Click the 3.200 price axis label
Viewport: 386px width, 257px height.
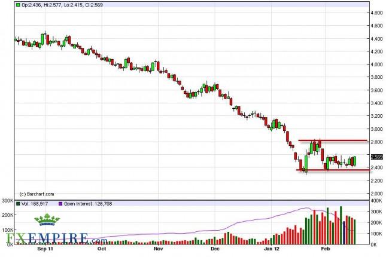click(376, 116)
